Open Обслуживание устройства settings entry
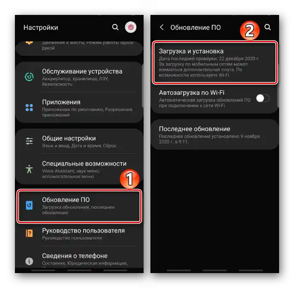 coord(80,77)
